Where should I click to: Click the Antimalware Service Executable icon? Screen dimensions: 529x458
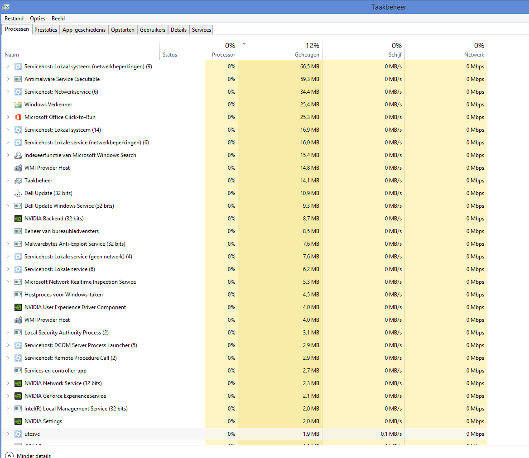[18, 79]
